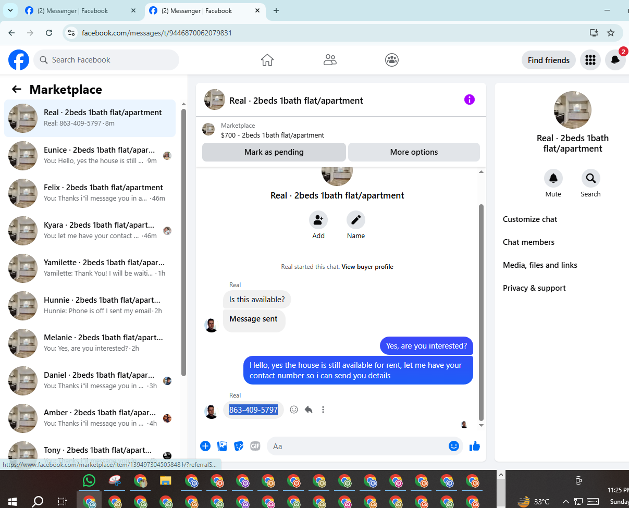The height and width of the screenshot is (508, 629).
Task: Open the Eunice 2beds 1bath conversation
Action: [x=90, y=156]
